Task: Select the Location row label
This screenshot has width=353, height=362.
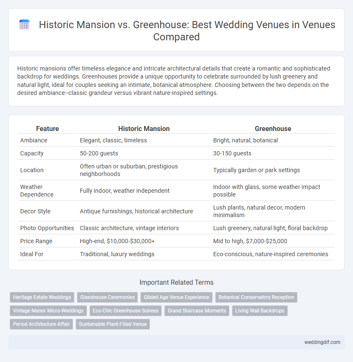Action: (32, 170)
